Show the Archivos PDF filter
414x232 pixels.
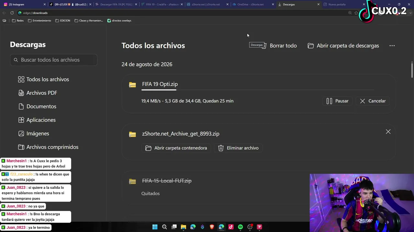click(38, 93)
